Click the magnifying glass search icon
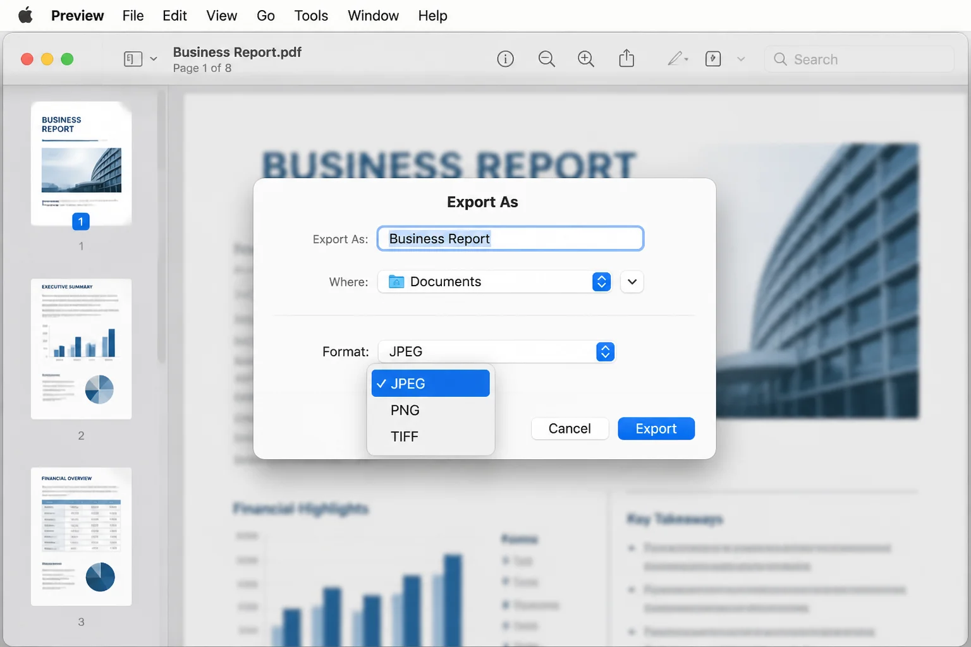 (x=780, y=59)
